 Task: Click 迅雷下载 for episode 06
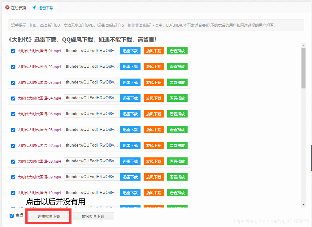coord(130,130)
